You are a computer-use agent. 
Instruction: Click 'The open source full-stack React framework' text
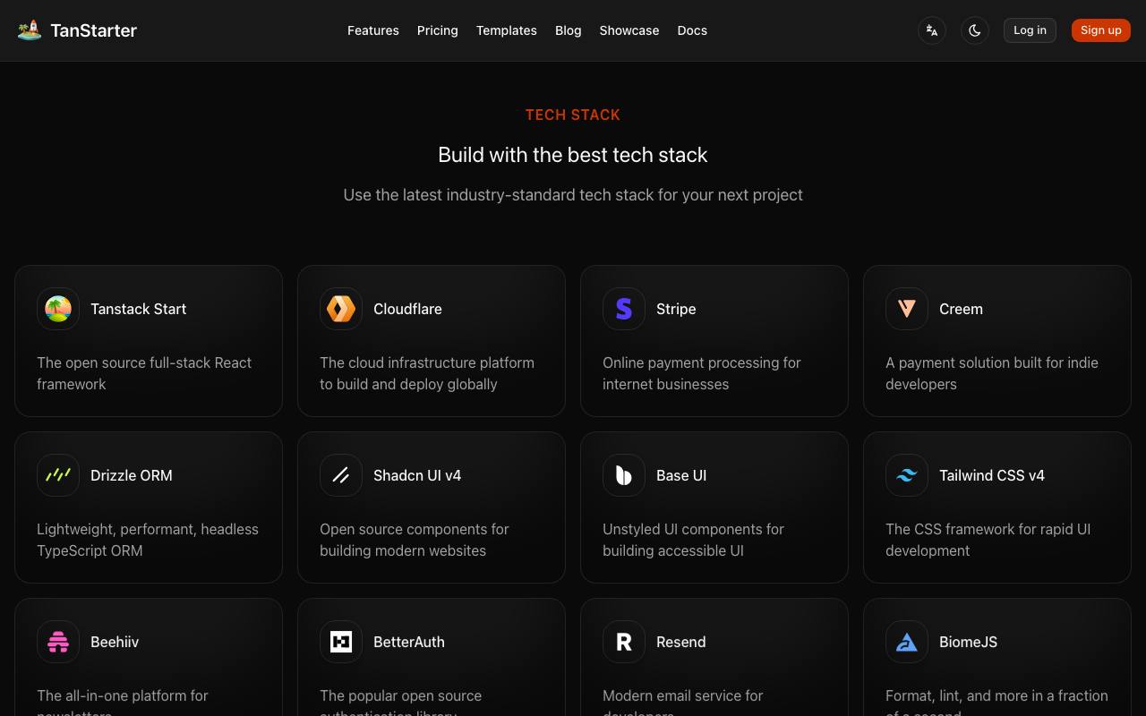144,373
